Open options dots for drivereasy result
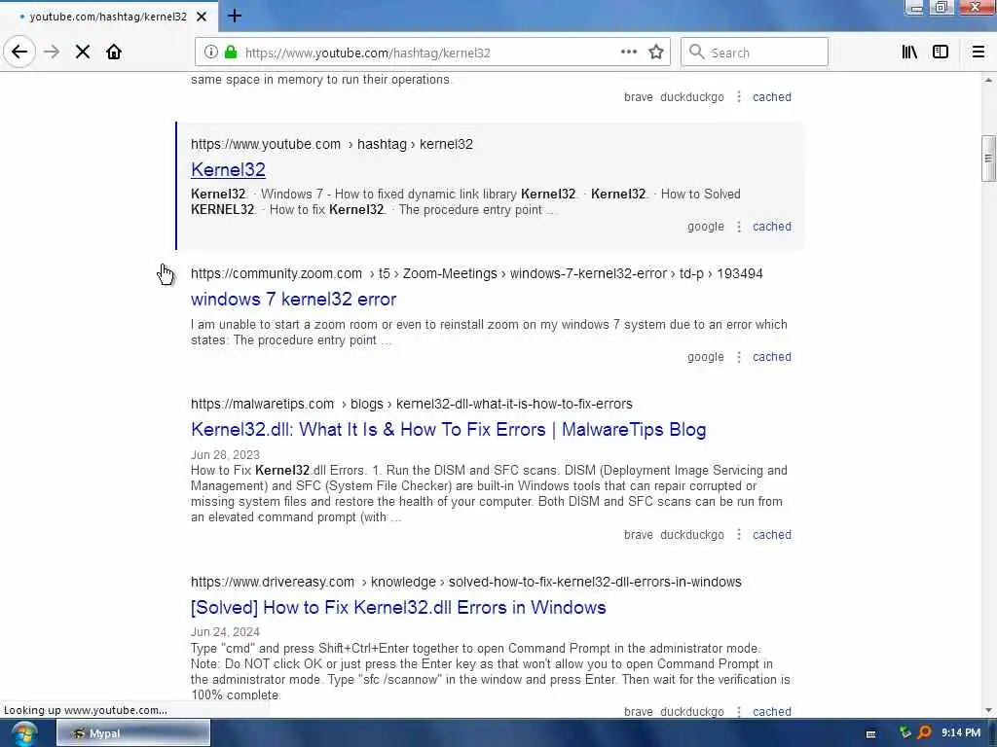The width and height of the screenshot is (997, 747). pos(739,711)
